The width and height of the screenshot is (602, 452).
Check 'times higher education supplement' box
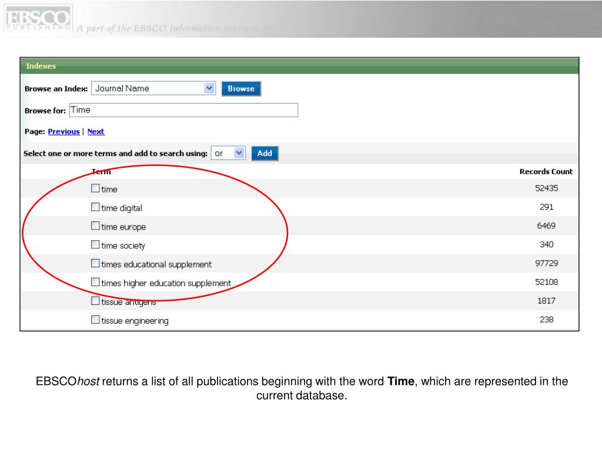[x=95, y=282]
